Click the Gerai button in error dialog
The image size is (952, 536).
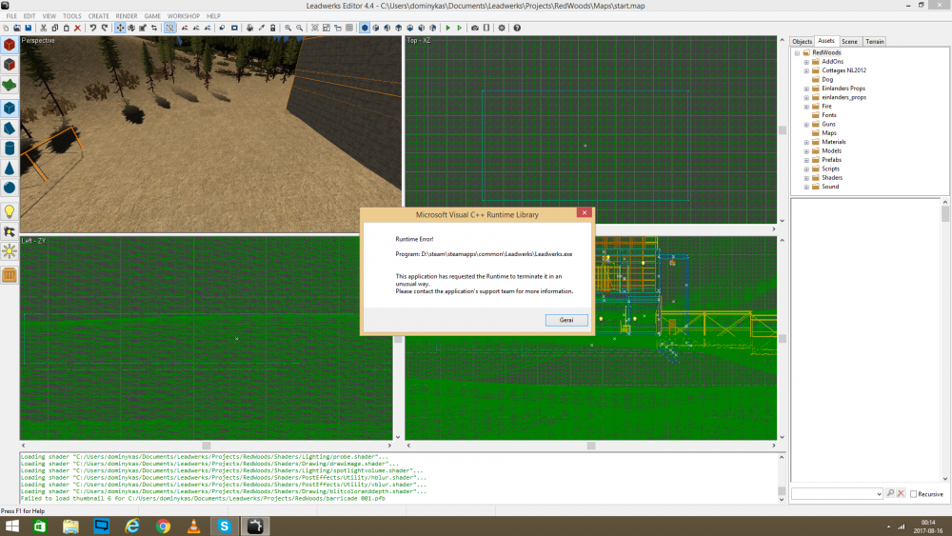click(566, 320)
